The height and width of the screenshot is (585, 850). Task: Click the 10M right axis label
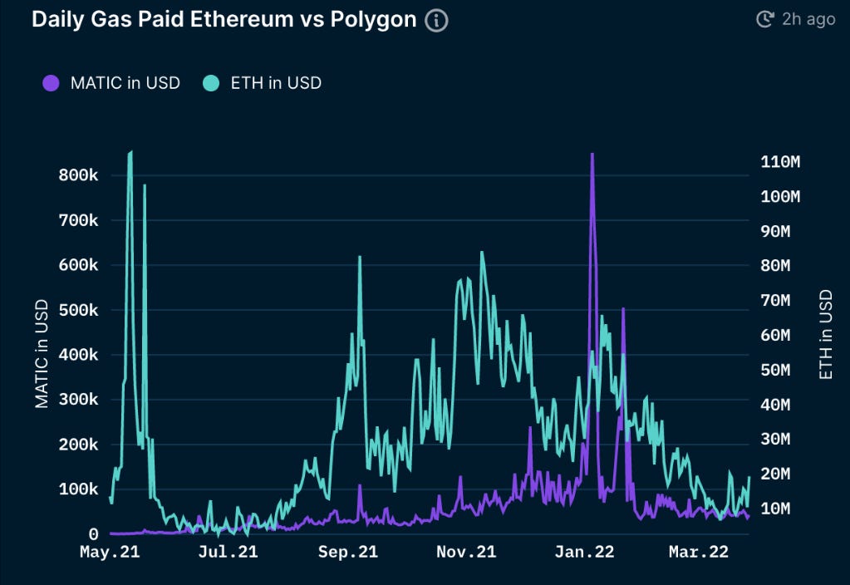point(776,508)
